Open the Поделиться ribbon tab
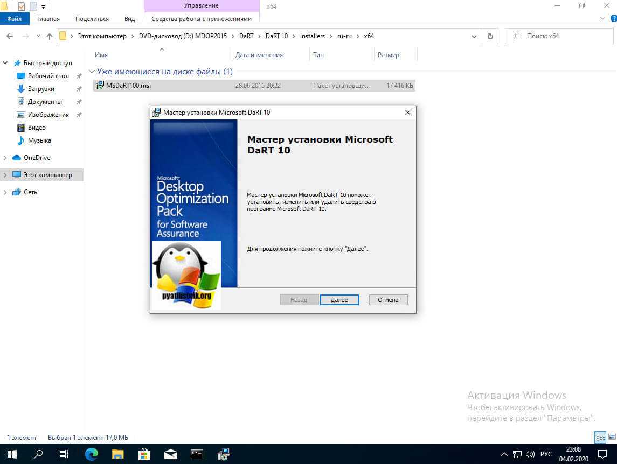This screenshot has width=617, height=464. pyautogui.click(x=92, y=19)
